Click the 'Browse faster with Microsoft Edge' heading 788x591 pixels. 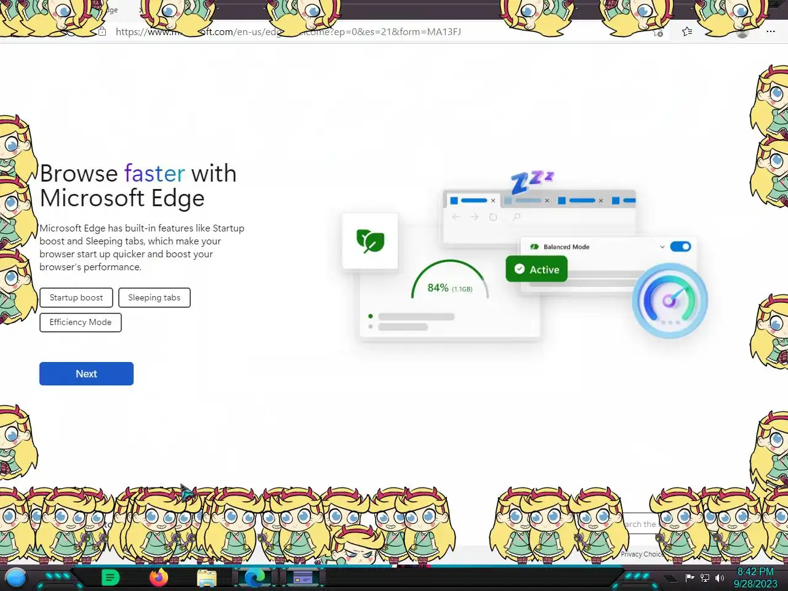138,185
